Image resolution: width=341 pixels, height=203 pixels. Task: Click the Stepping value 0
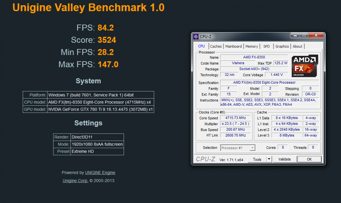[x=310, y=88]
